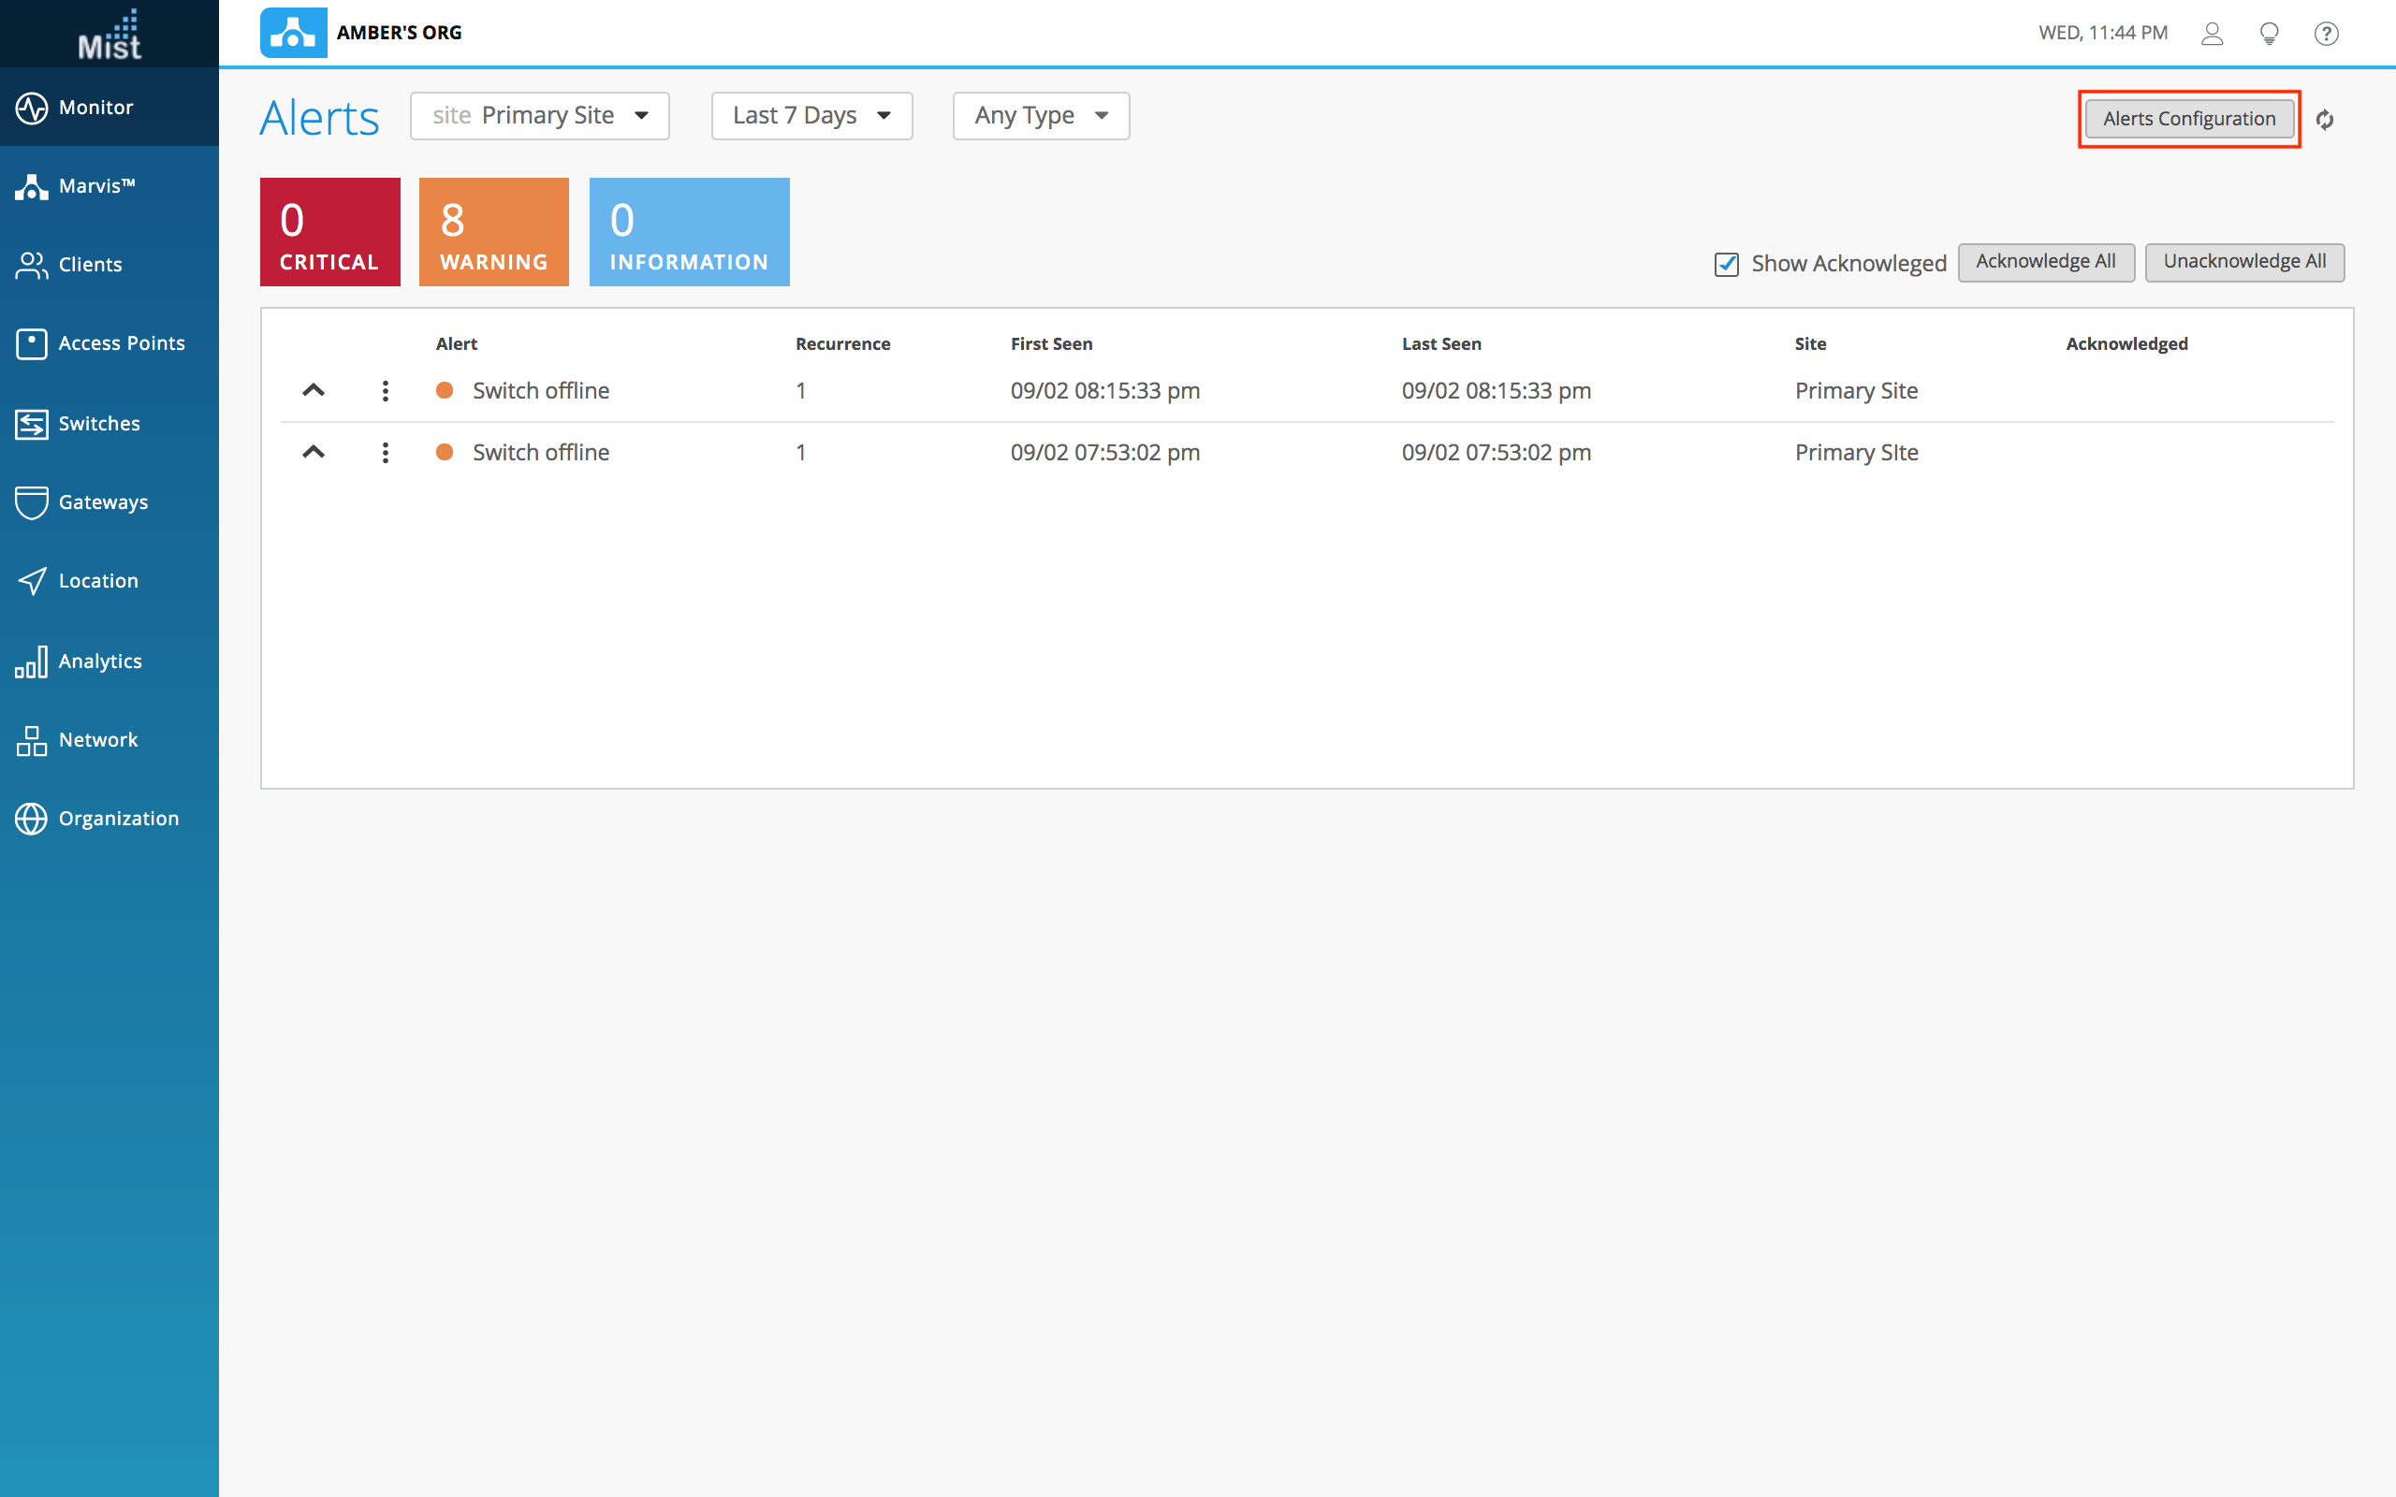The width and height of the screenshot is (2396, 1497).
Task: Click the Marvis org logo icon
Action: (x=293, y=33)
